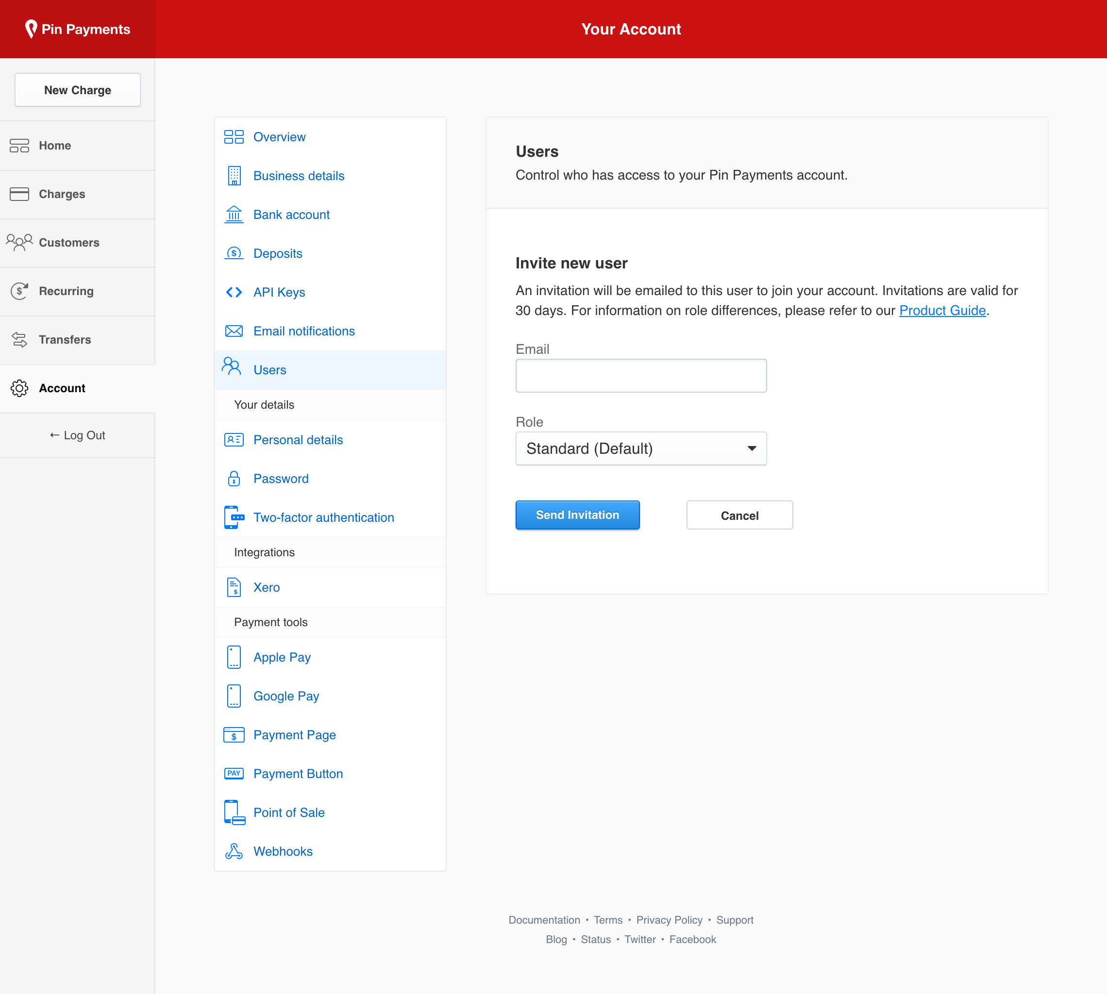Click the Payment Page browser icon
Image resolution: width=1107 pixels, height=994 pixels.
(234, 735)
